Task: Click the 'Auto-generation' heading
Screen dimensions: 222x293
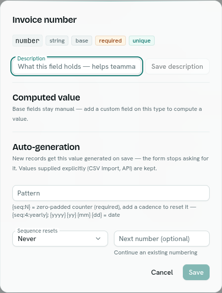Action: 46,147
